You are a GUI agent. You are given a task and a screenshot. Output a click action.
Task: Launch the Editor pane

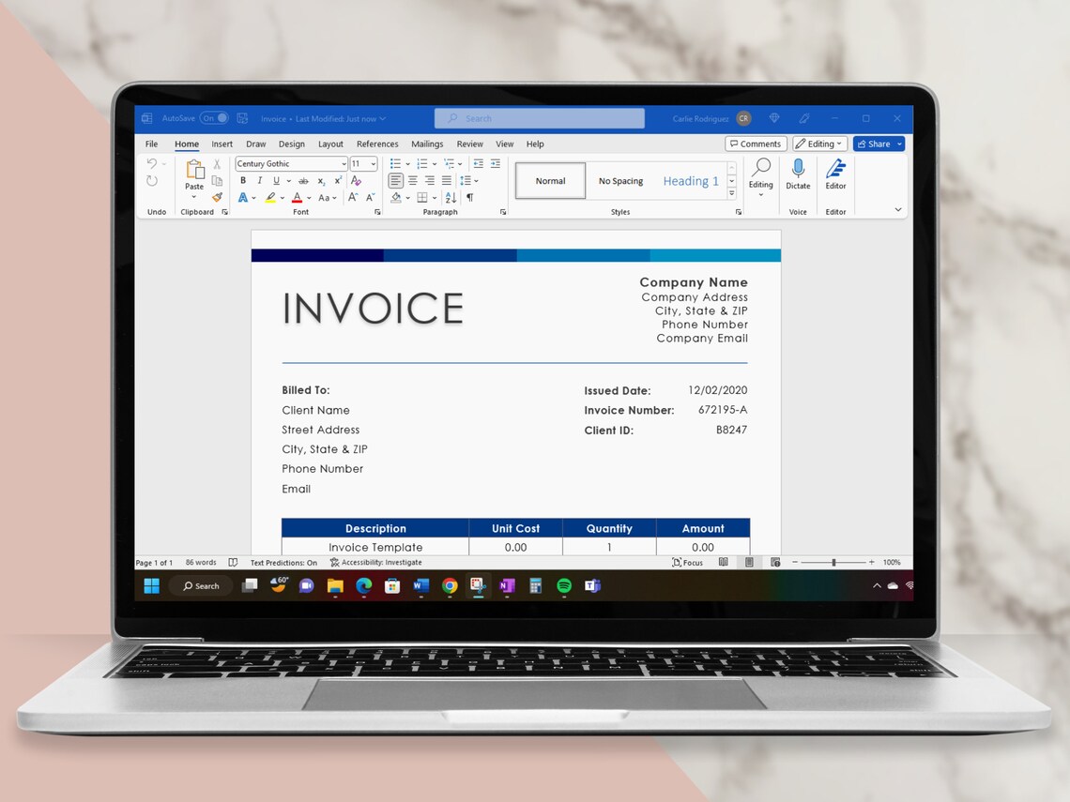[x=835, y=178]
